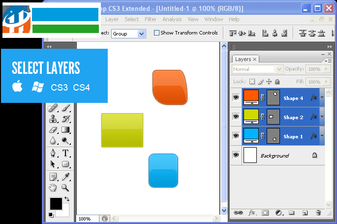Click Align Bottom Edges icon

tap(252, 33)
